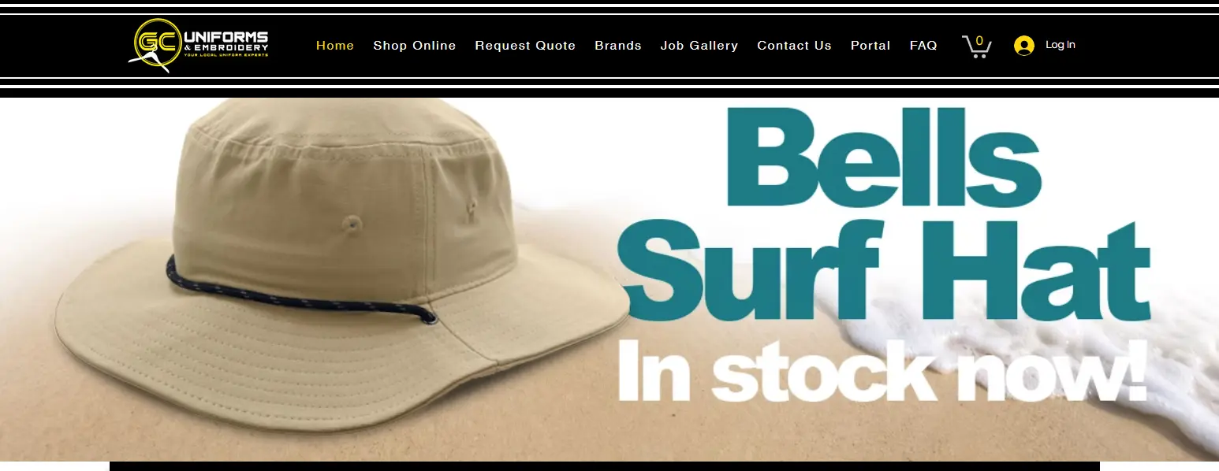Screen dimensions: 1219x471
Task: Click the Log In text
Action: (x=1061, y=45)
